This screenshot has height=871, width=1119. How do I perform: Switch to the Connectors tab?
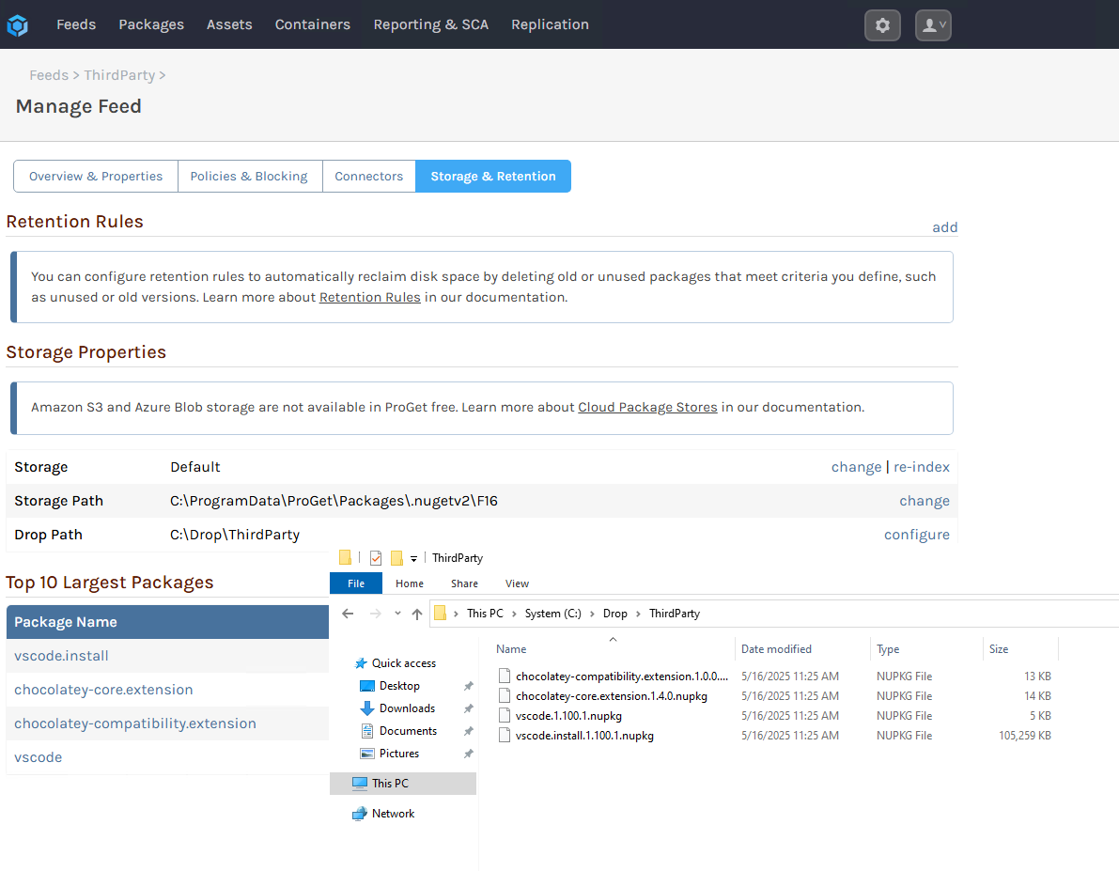click(369, 177)
